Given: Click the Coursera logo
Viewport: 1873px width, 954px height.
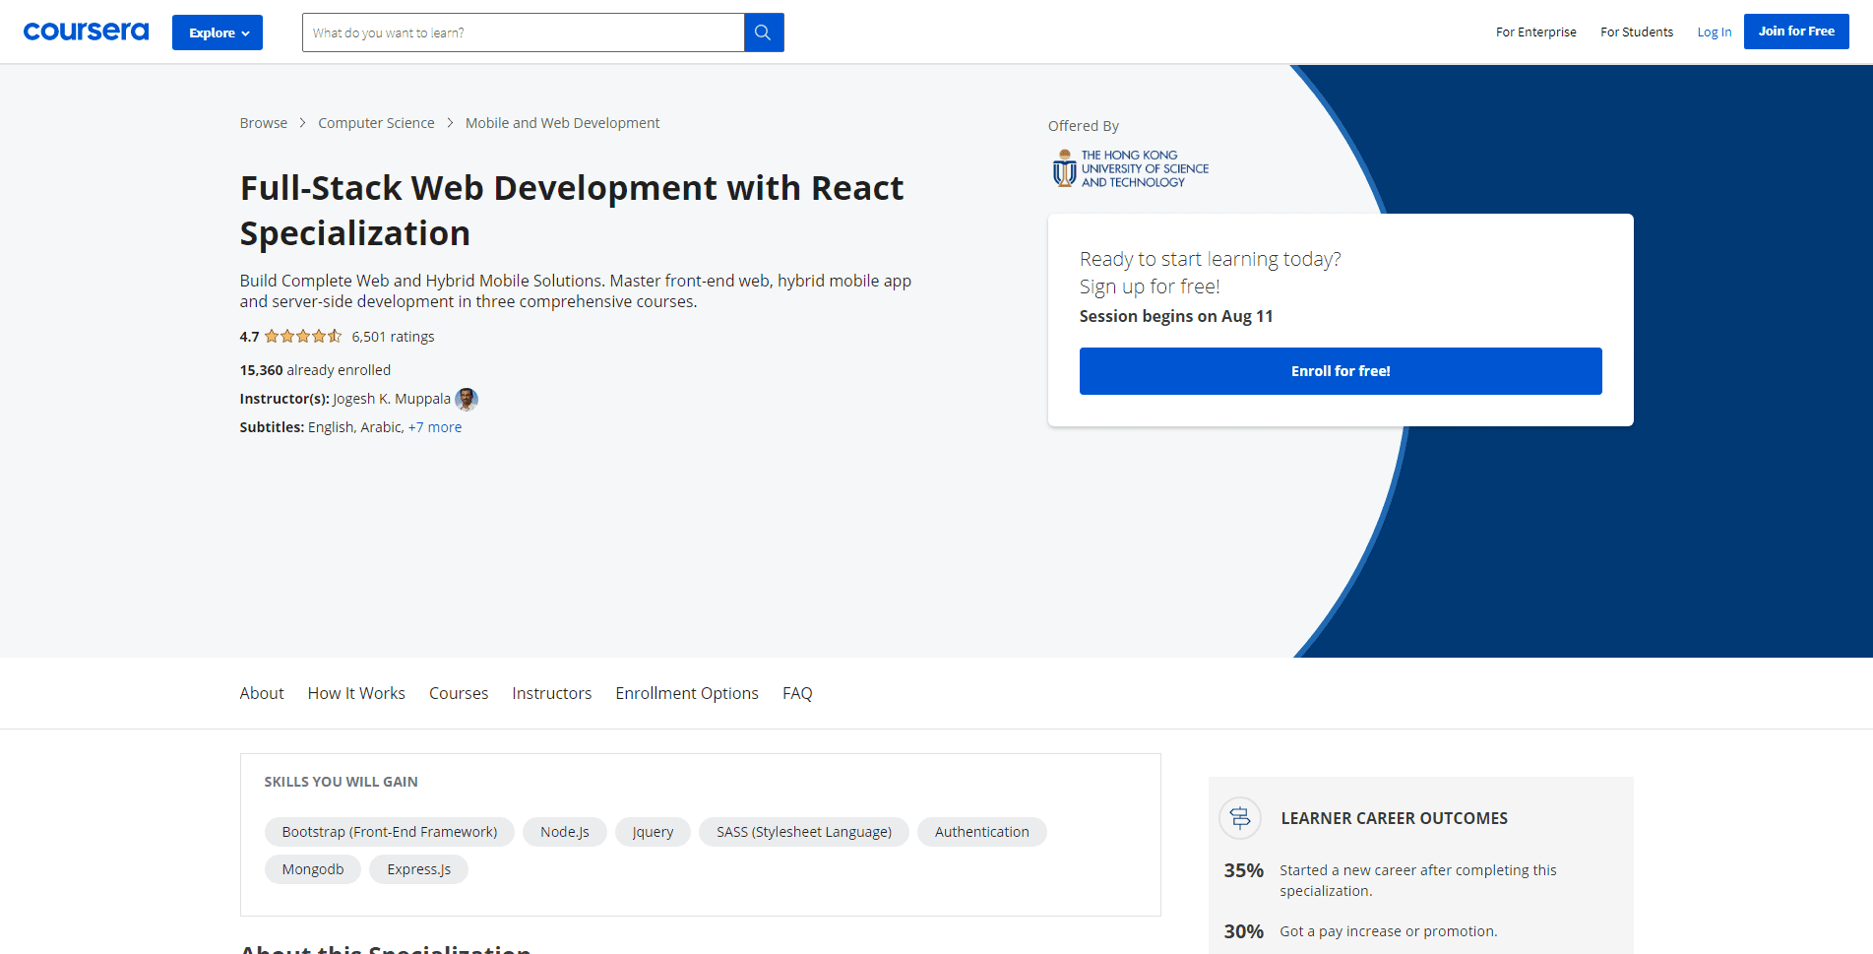Looking at the screenshot, I should pos(86,31).
